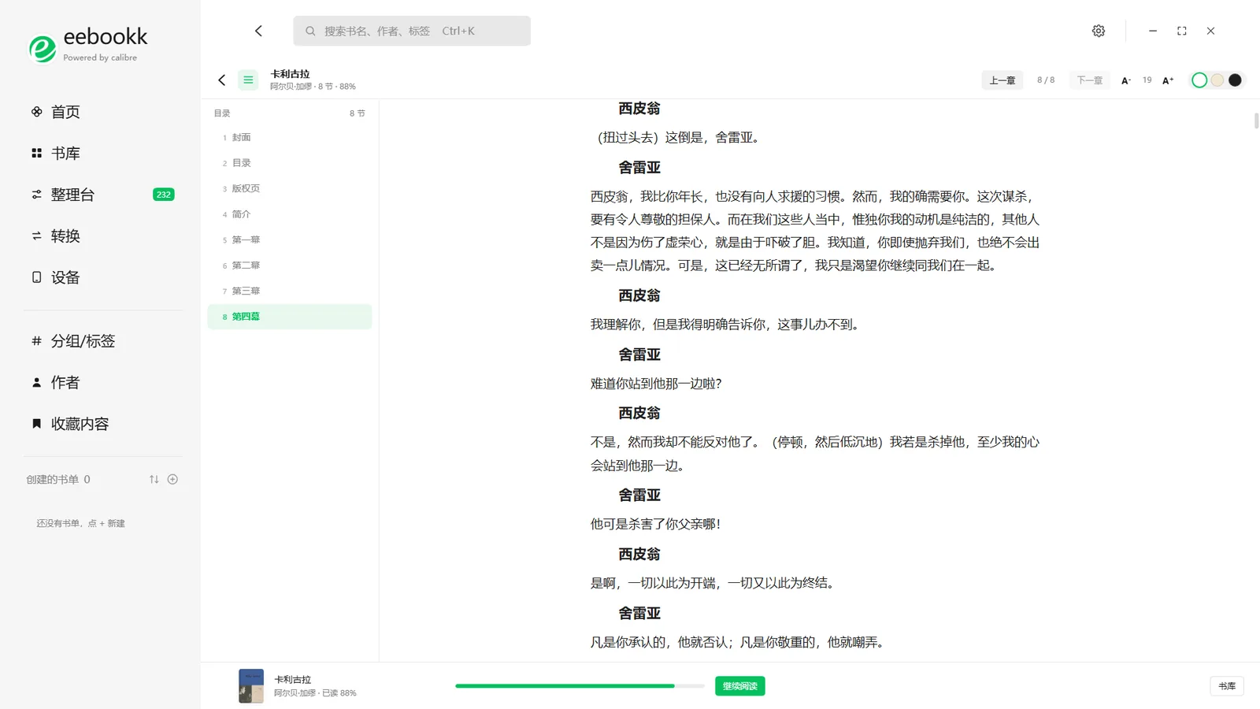
Task: Go to previous chapter with 上一章
Action: tap(1002, 80)
